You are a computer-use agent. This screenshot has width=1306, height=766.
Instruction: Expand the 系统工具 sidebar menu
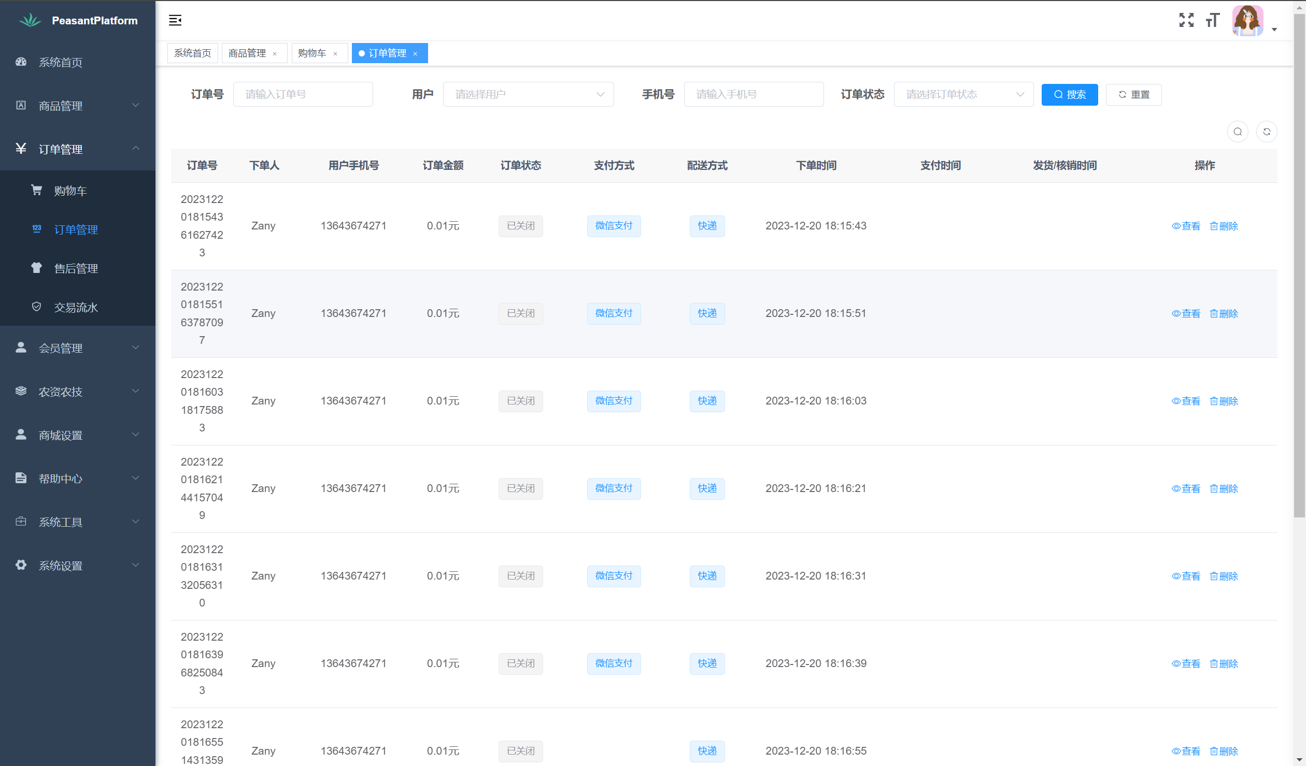pos(78,522)
